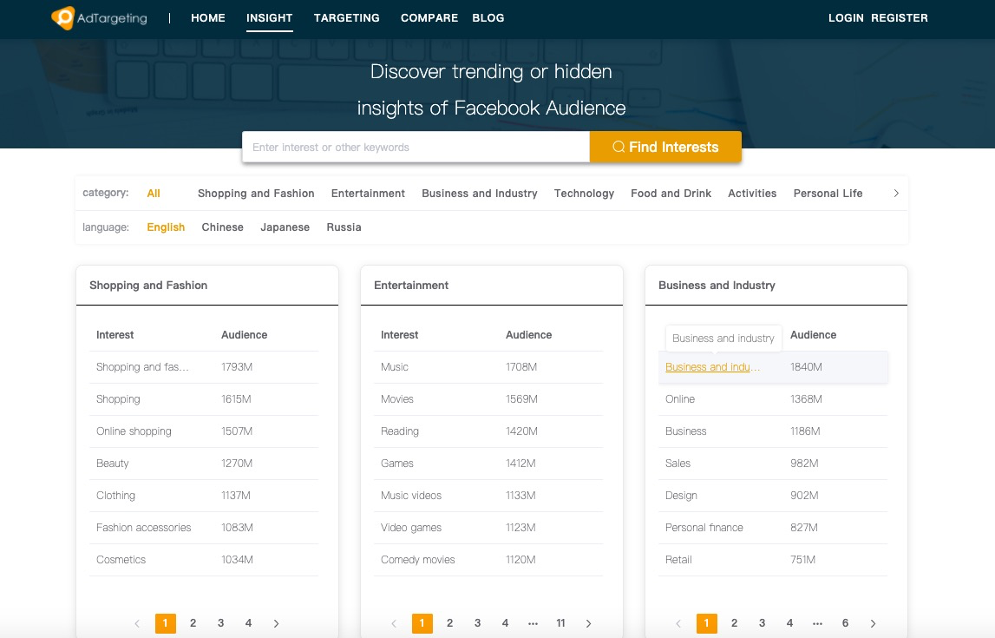The image size is (995, 638).
Task: Select the 'Personal finance' interest row
Action: click(x=773, y=528)
